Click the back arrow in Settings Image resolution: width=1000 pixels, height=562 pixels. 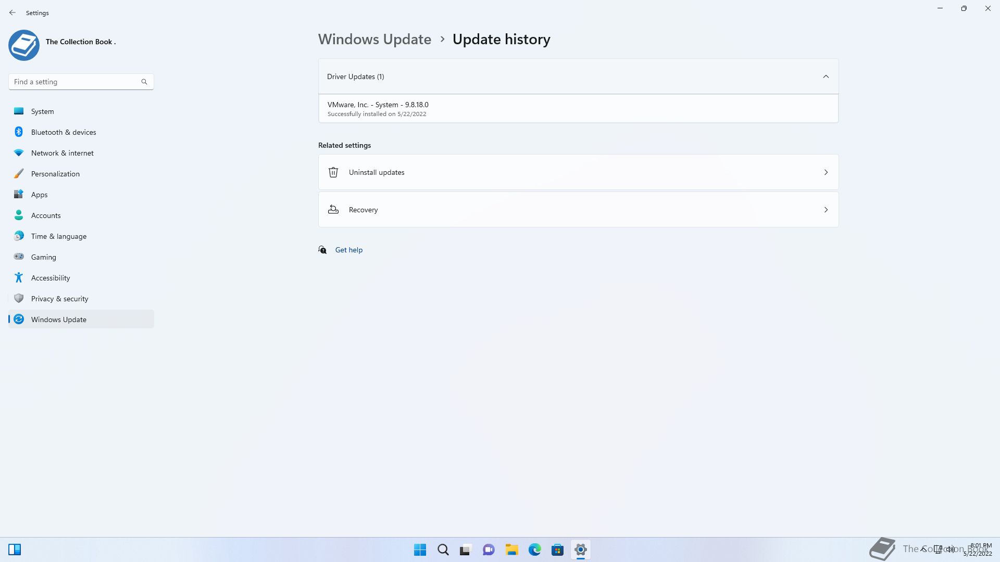(12, 12)
